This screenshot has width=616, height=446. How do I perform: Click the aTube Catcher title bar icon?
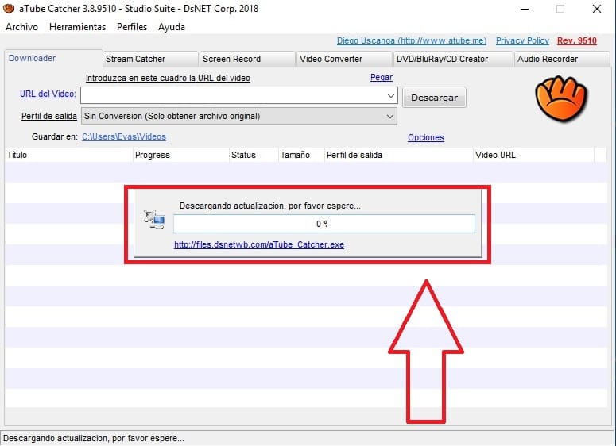[x=9, y=9]
